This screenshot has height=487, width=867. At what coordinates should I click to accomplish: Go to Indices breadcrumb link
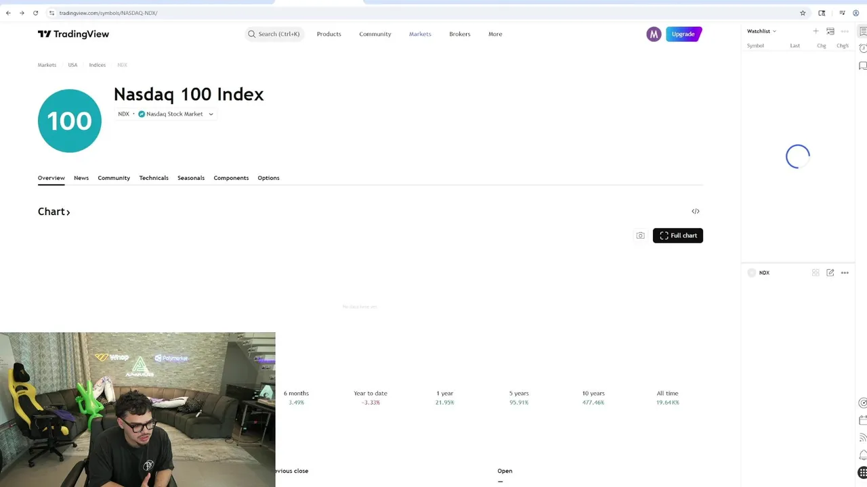tap(97, 65)
